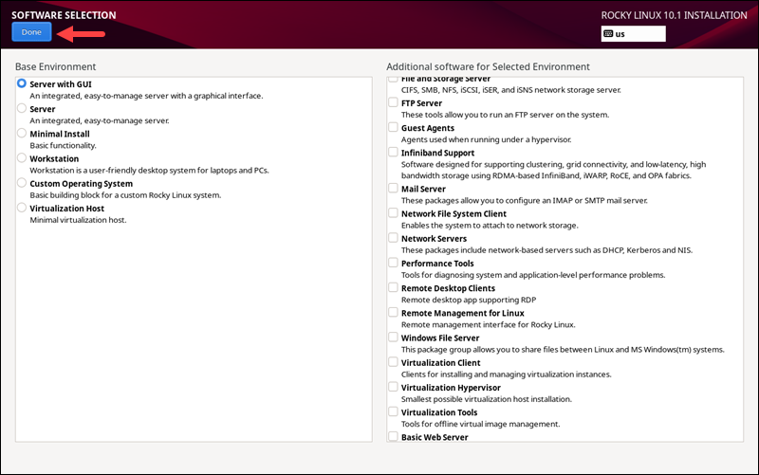Pick Virtualization Host base environment

[x=22, y=208]
